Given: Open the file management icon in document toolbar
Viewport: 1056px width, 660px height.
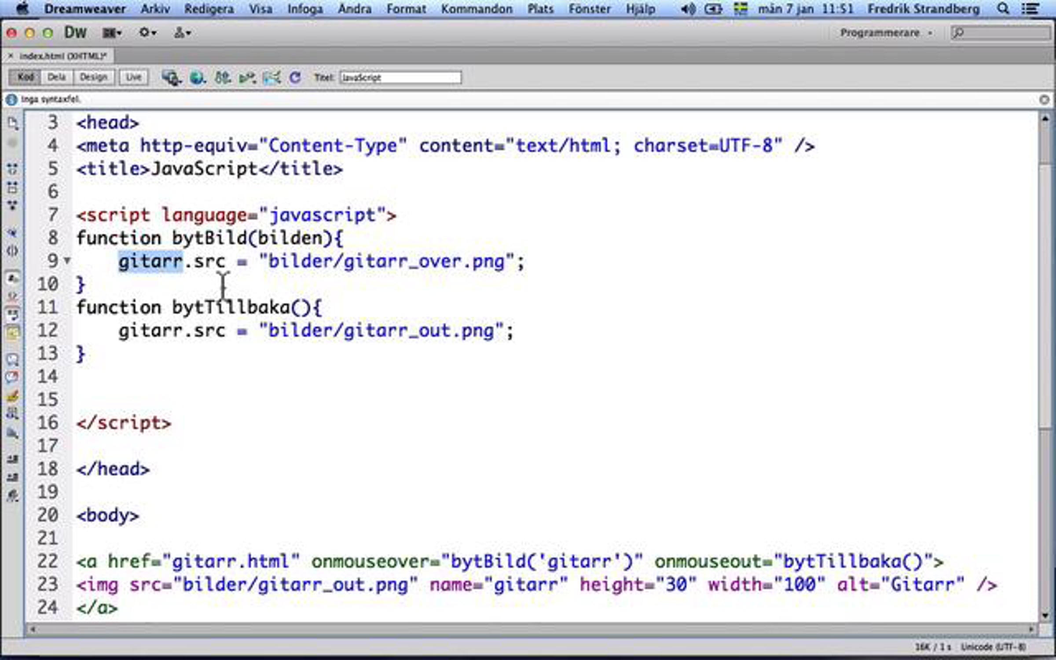Looking at the screenshot, I should [222, 78].
